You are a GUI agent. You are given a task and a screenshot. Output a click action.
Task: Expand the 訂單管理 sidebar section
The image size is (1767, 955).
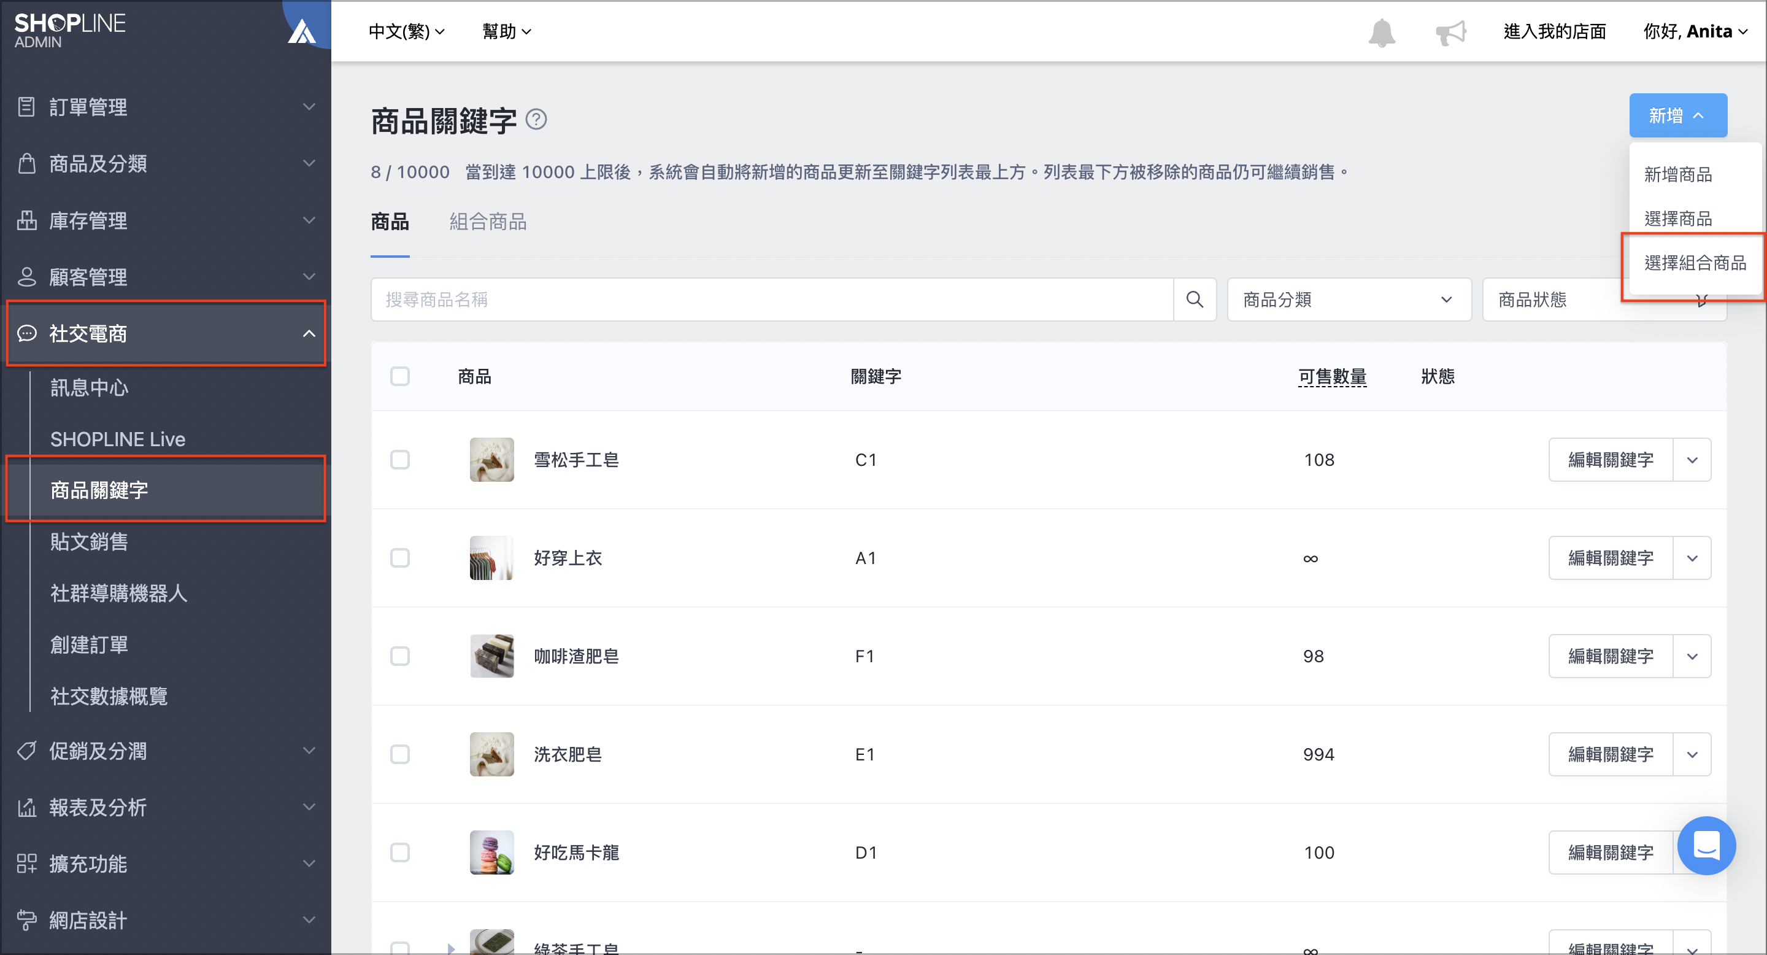(309, 106)
